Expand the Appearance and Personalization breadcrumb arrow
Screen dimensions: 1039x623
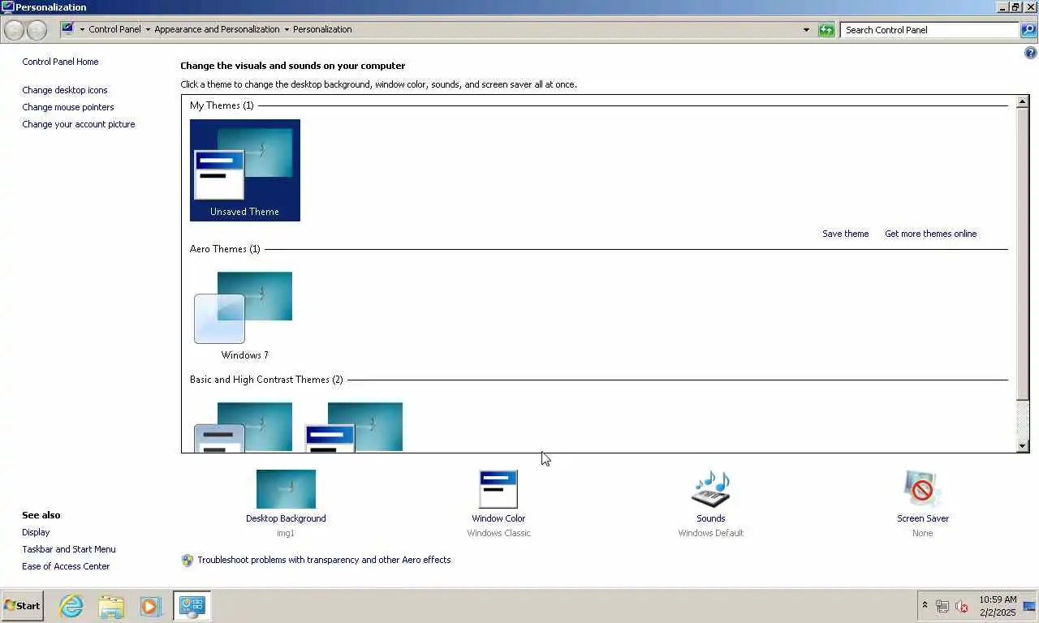tap(287, 29)
